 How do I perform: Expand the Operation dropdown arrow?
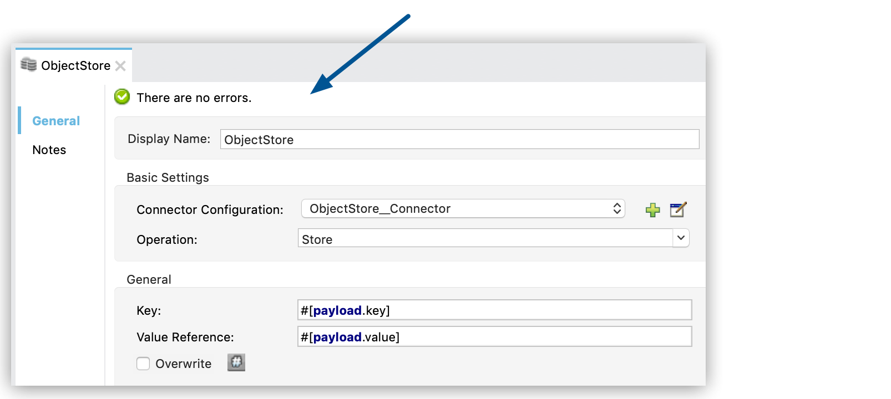681,238
